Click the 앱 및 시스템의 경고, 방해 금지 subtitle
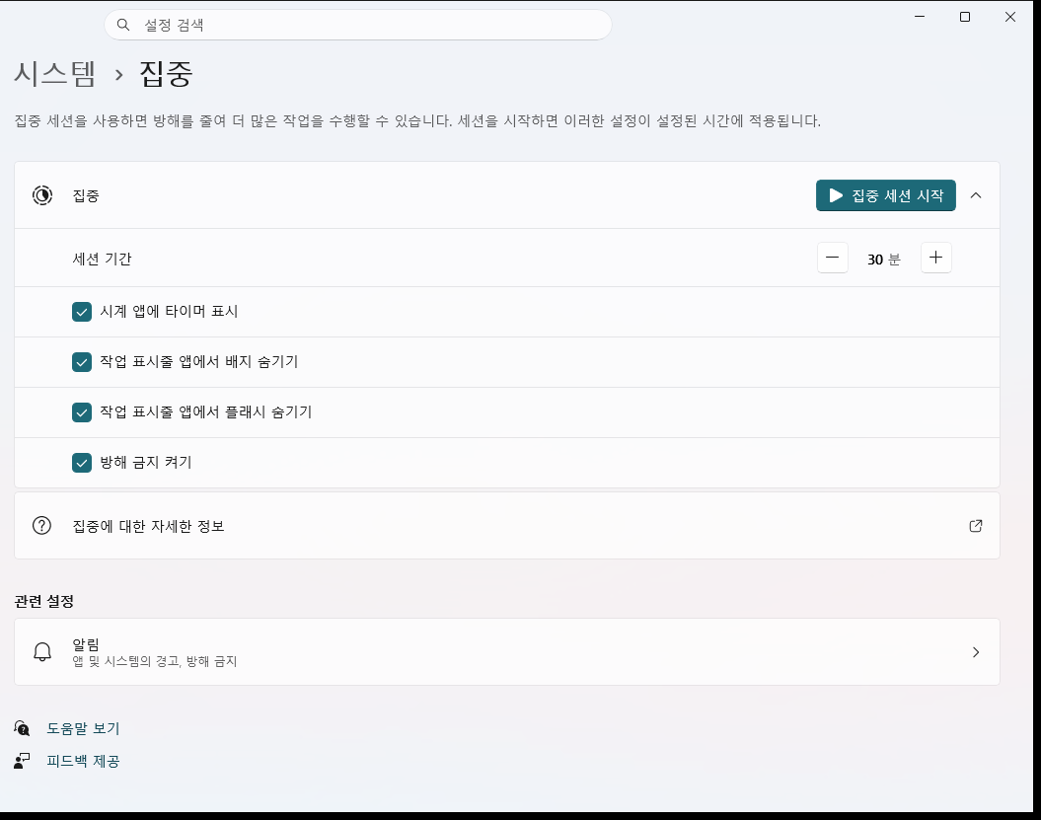 tap(155, 661)
